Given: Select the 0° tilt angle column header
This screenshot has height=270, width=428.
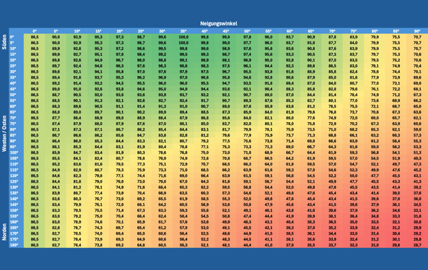Looking at the screenshot, I should pos(35,31).
